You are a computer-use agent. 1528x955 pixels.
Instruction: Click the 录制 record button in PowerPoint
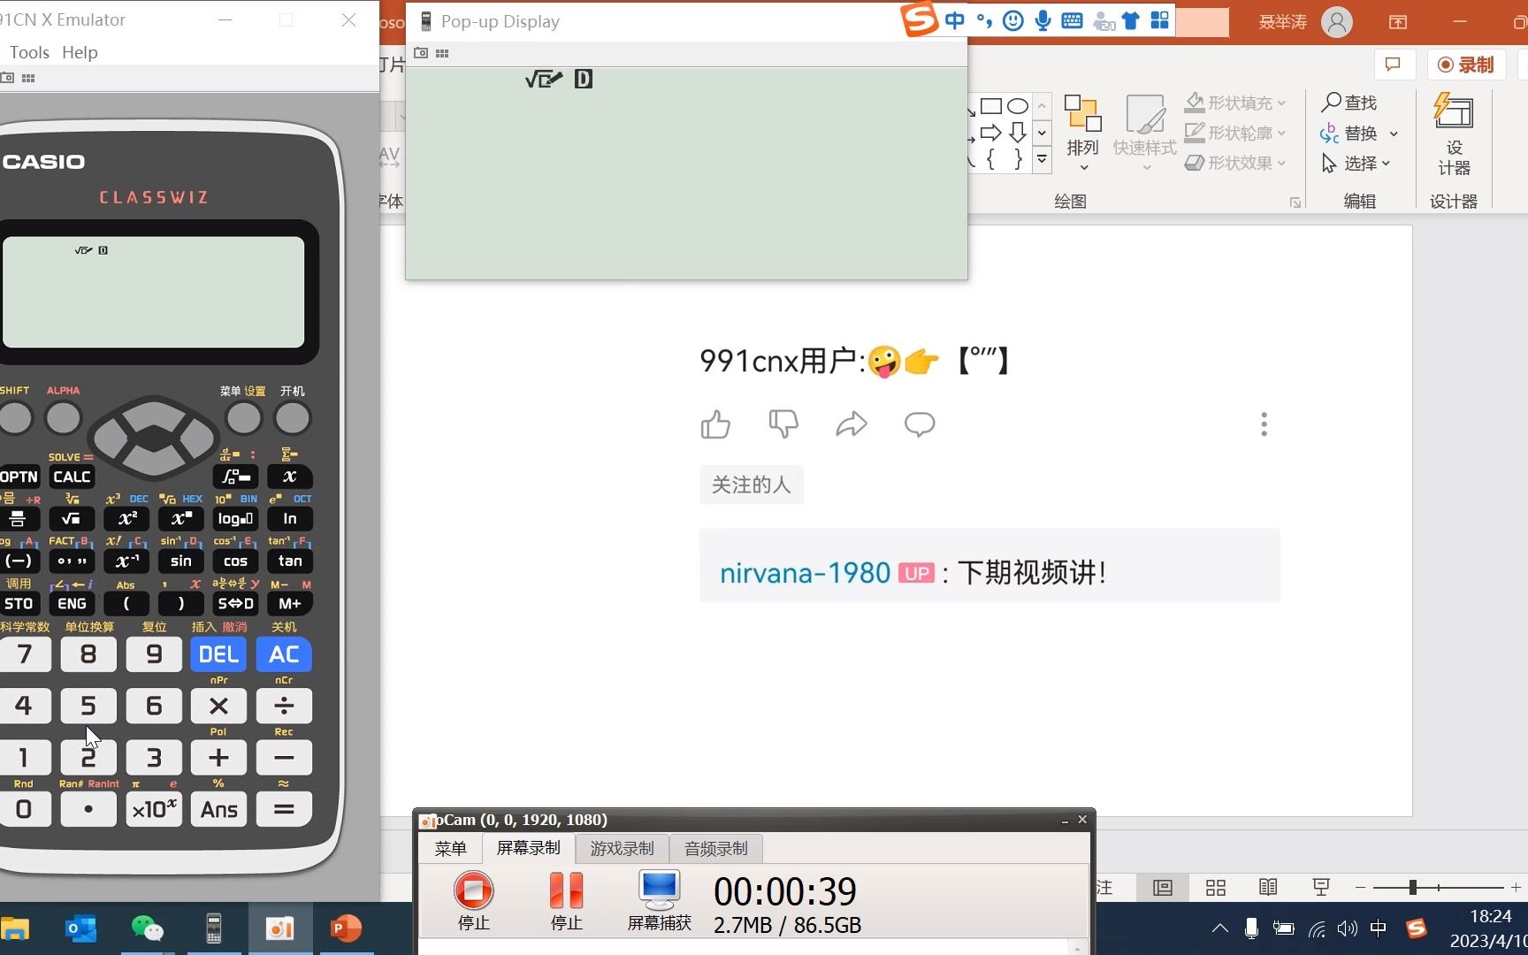pos(1466,65)
